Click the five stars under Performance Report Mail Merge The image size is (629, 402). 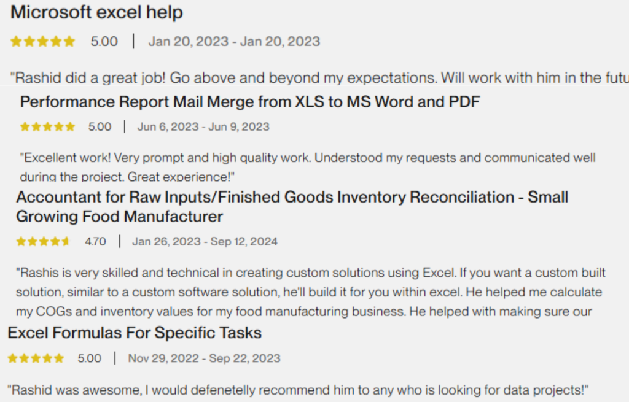tap(48, 127)
